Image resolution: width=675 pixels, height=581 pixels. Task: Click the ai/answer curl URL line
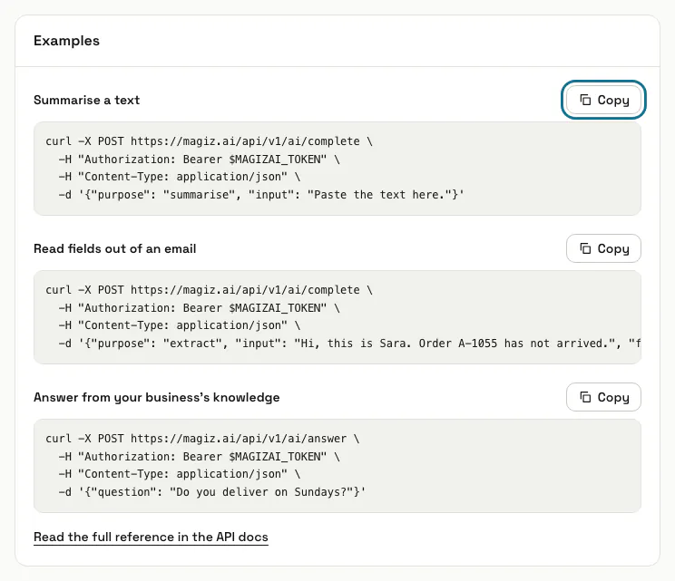pos(202,439)
